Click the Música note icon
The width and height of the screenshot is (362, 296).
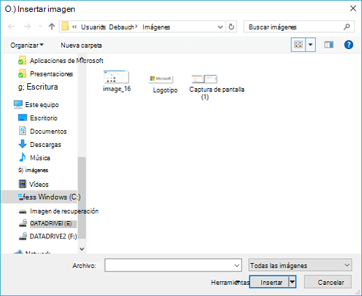click(22, 157)
